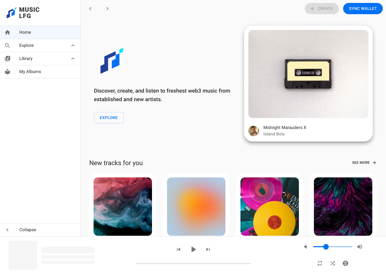Screen dimensions: 386x274
Task: Click the 'New tracks for you' heading
Action: [x=116, y=163]
